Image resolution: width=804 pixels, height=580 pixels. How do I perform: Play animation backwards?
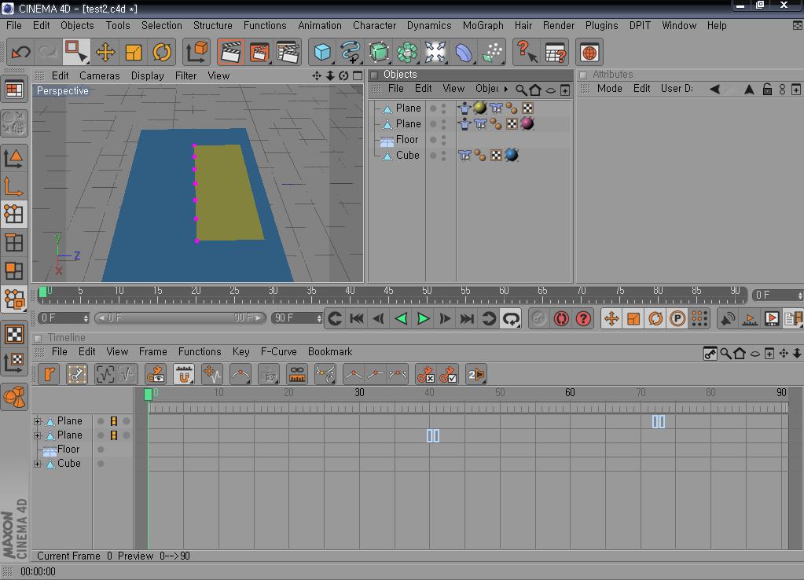(x=401, y=318)
